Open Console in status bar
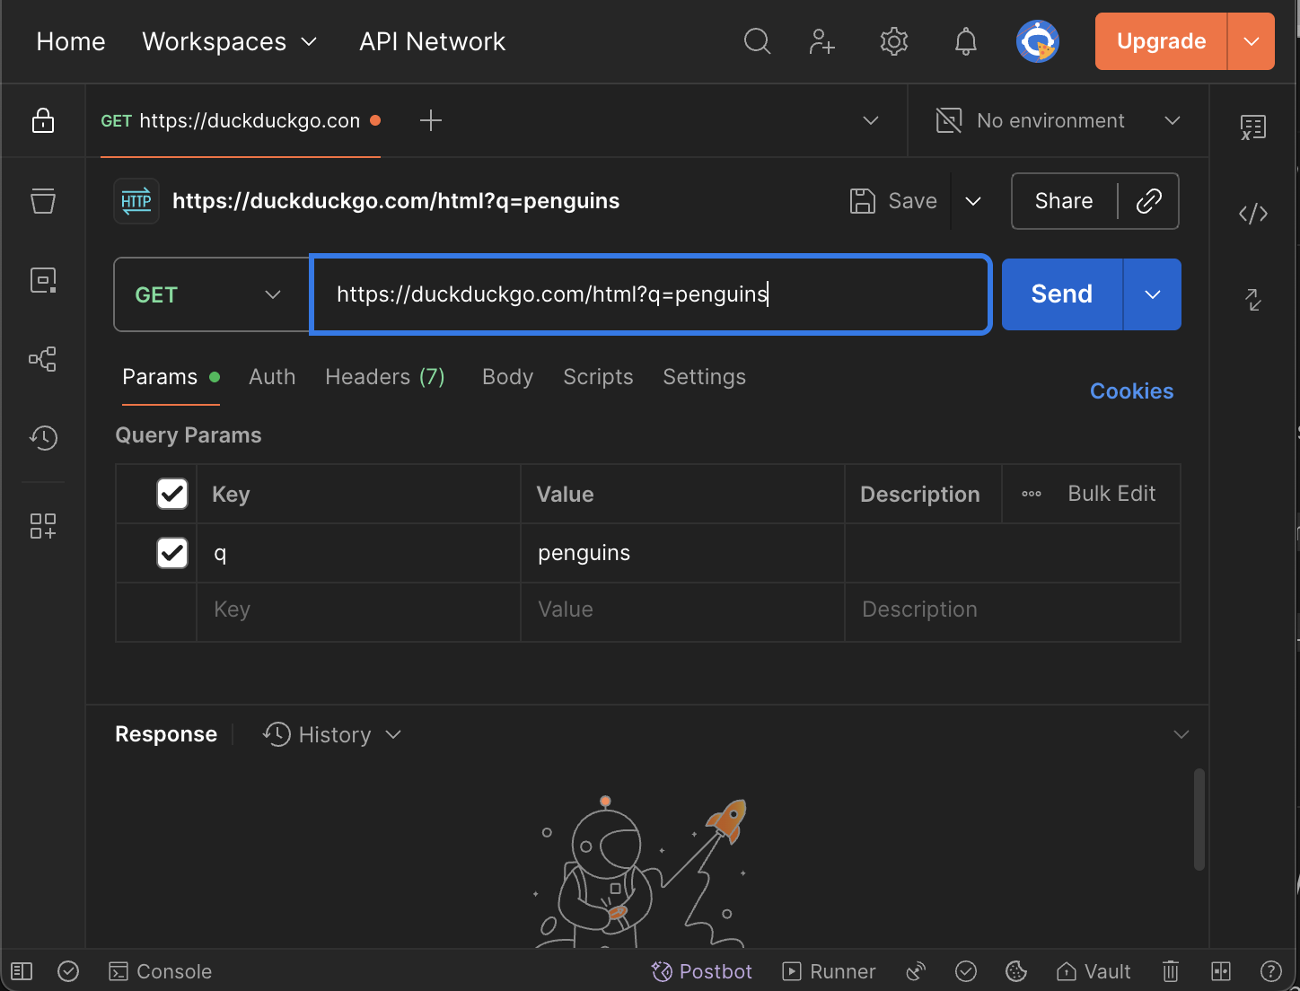This screenshot has height=991, width=1300. [x=161, y=971]
